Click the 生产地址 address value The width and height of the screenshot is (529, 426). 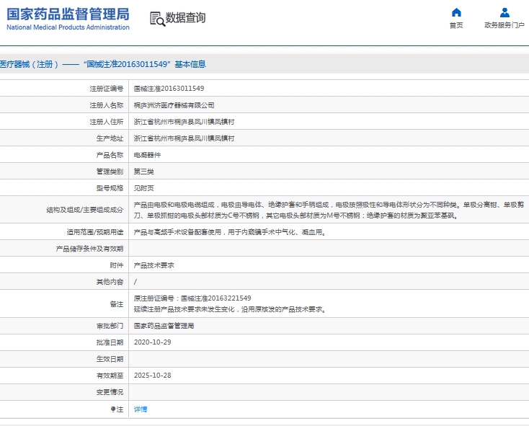(x=184, y=138)
